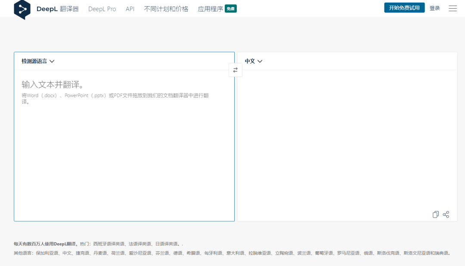Click 立陶宛语 in other languages
This screenshot has width=465, height=266.
pyautogui.click(x=284, y=253)
